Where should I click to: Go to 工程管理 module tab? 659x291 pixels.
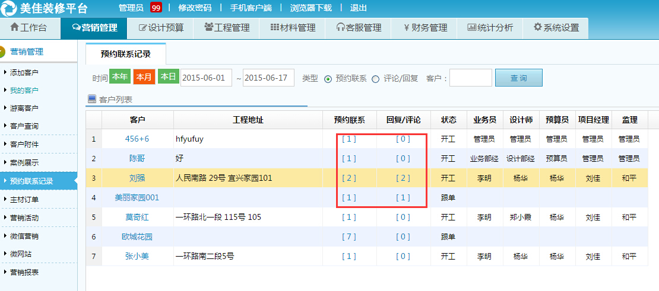click(x=227, y=28)
